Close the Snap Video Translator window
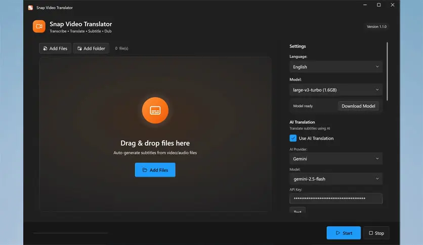Viewport: 423px width, 245px height. [393, 5]
